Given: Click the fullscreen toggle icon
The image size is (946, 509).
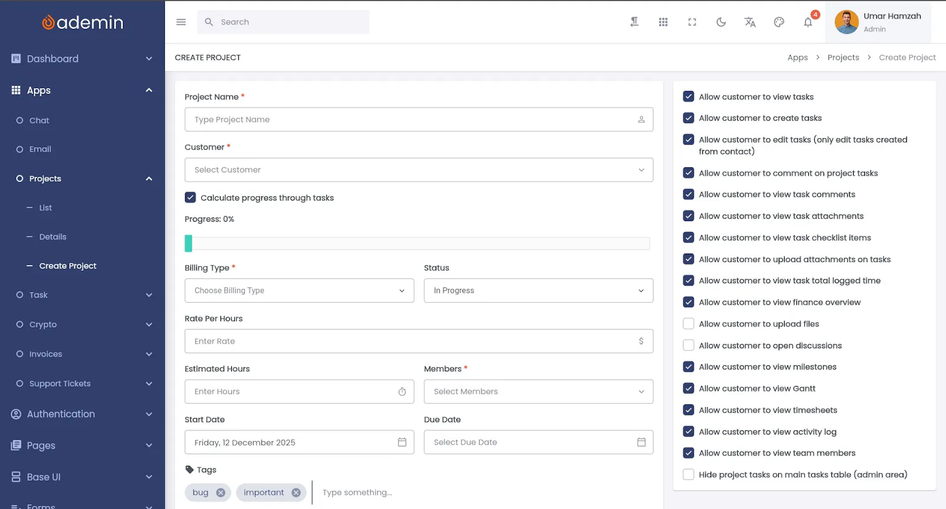Looking at the screenshot, I should click(692, 22).
